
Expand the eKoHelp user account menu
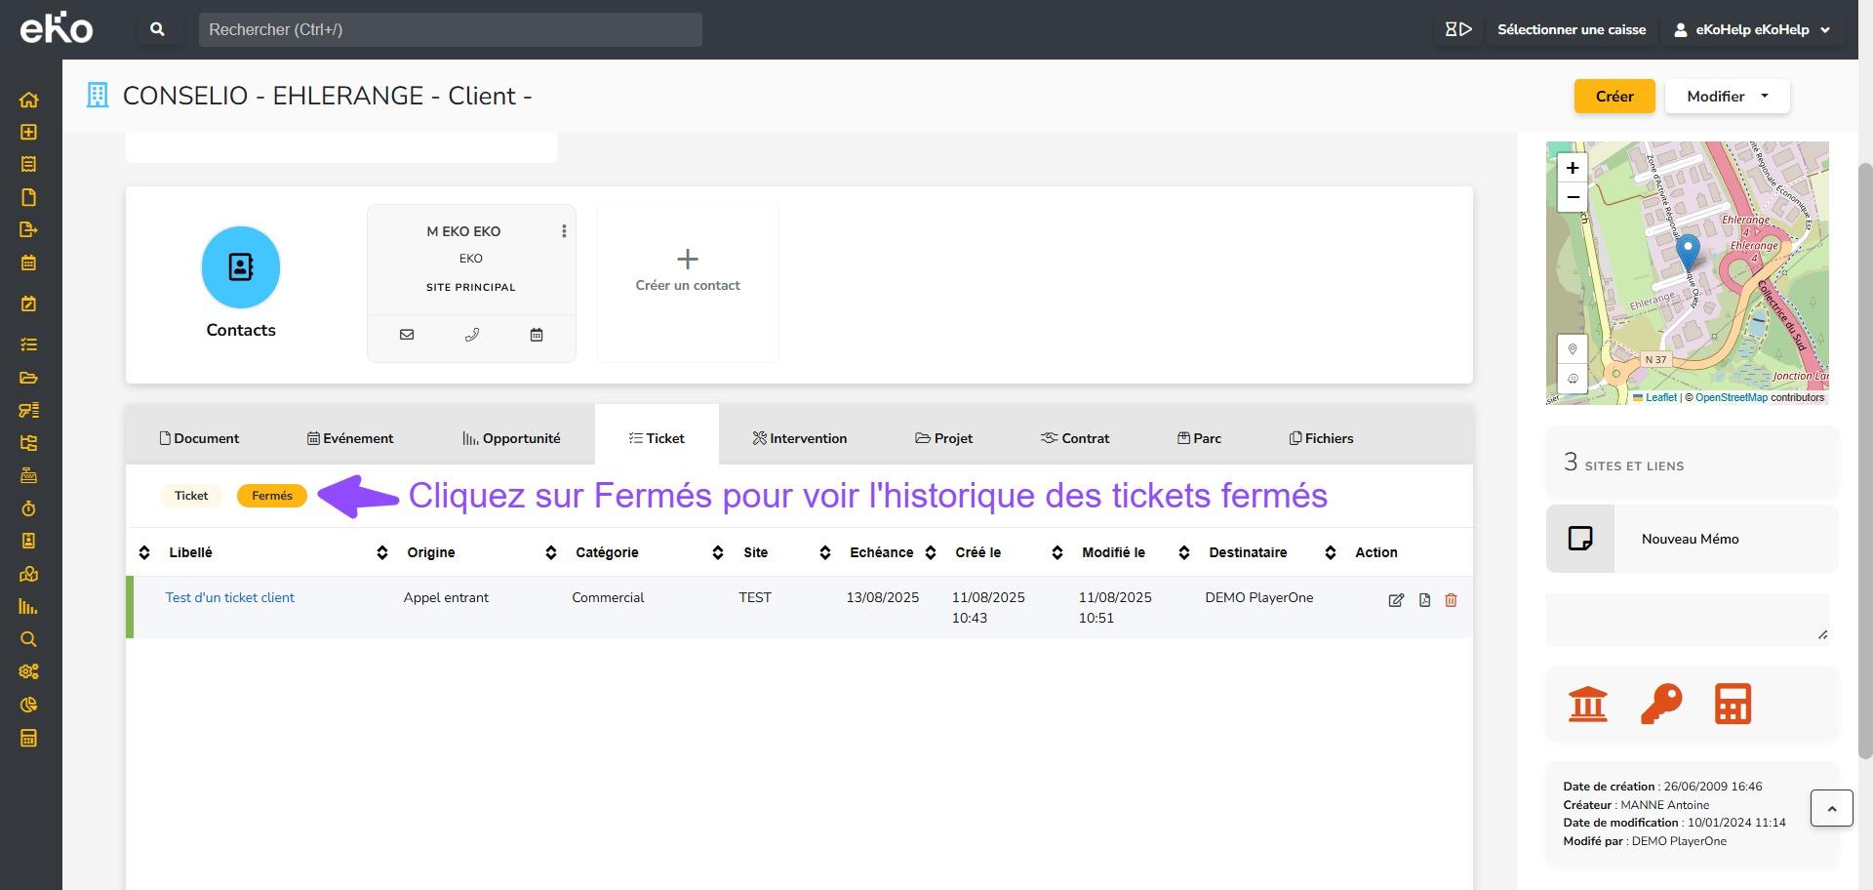click(1752, 29)
